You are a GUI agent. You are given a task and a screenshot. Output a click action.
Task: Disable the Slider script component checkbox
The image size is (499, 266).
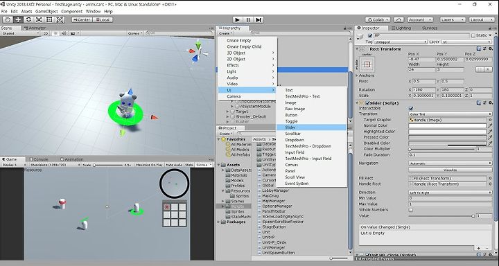367,103
